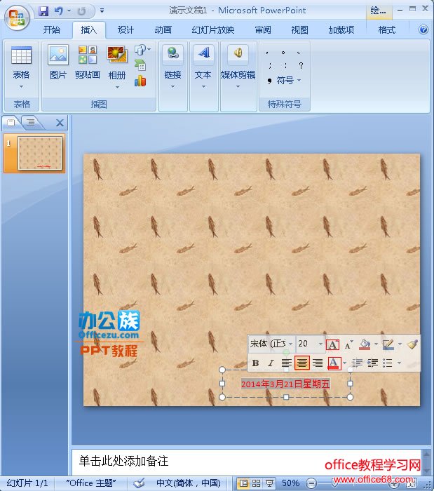Open quick access toolbar customize dropdown
Screen dimensions: 434x491
[x=102, y=11]
